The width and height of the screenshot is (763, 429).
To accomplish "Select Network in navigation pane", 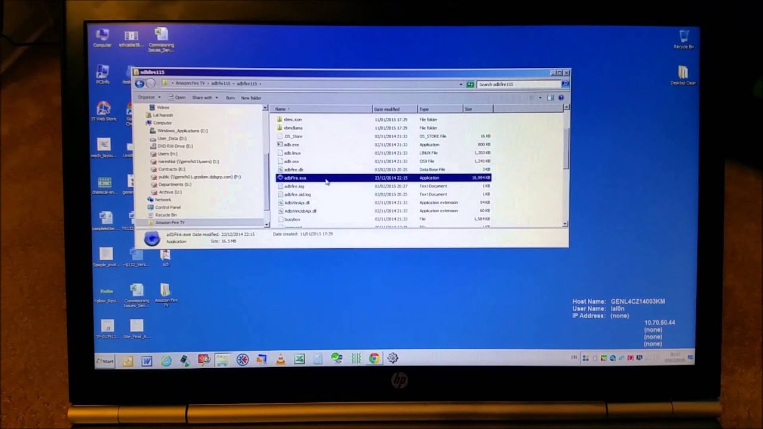I will click(x=163, y=200).
